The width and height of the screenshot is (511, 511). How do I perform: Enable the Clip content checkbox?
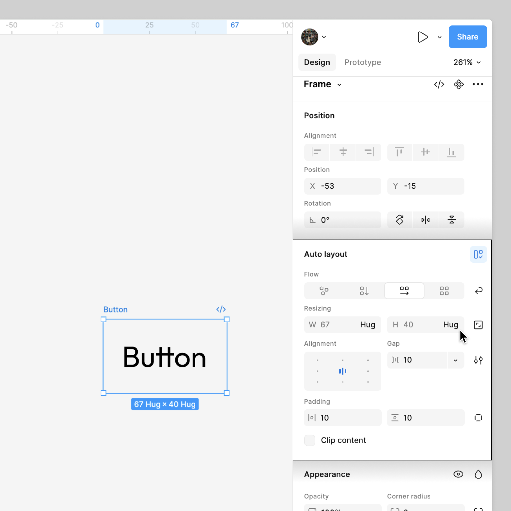tap(310, 440)
